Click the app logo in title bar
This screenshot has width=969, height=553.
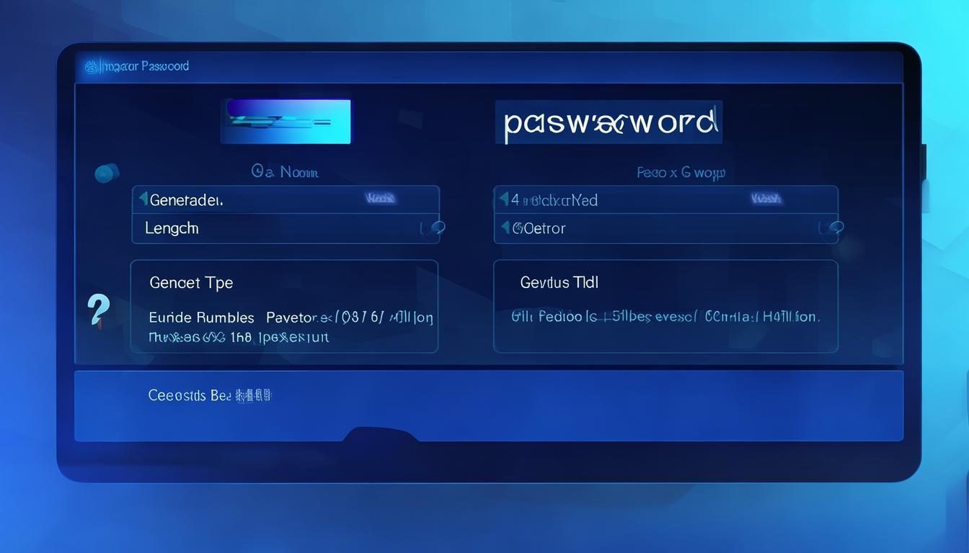(x=92, y=67)
